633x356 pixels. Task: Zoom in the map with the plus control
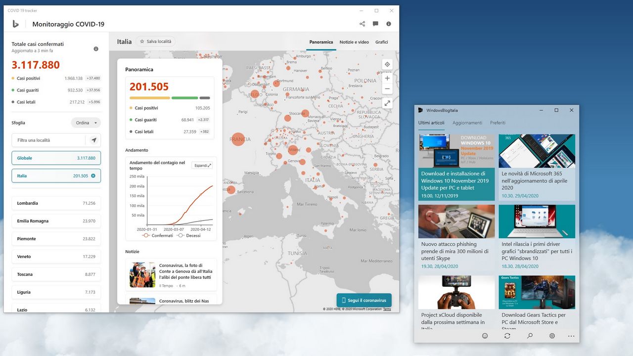pos(387,78)
